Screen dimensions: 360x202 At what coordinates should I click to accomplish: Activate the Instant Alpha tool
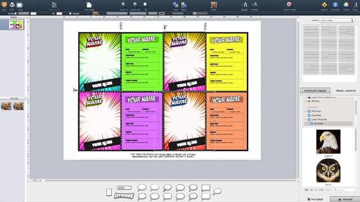tap(289, 4)
